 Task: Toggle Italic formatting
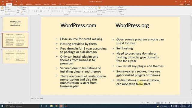click(32, 11)
